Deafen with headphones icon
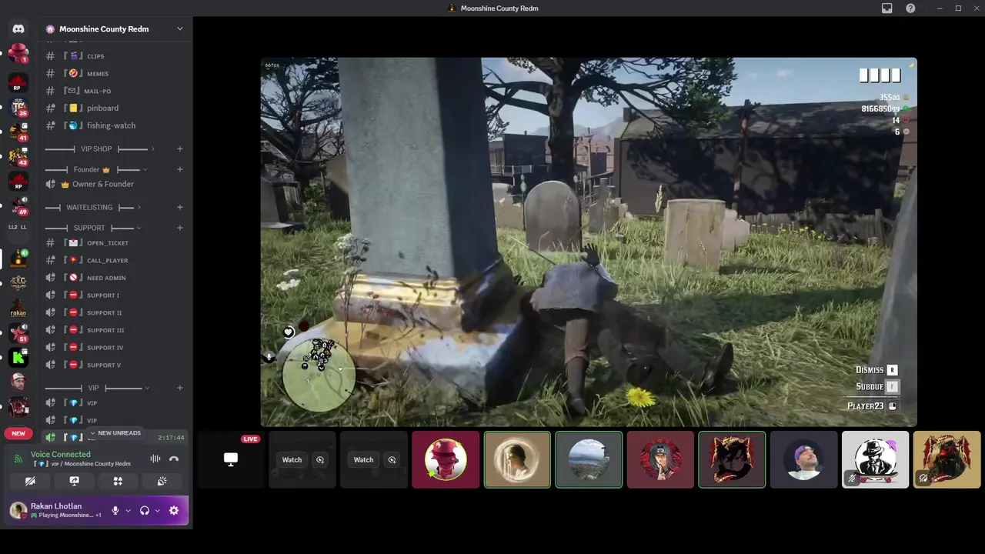Screen dimensions: 985x554 [x=144, y=510]
